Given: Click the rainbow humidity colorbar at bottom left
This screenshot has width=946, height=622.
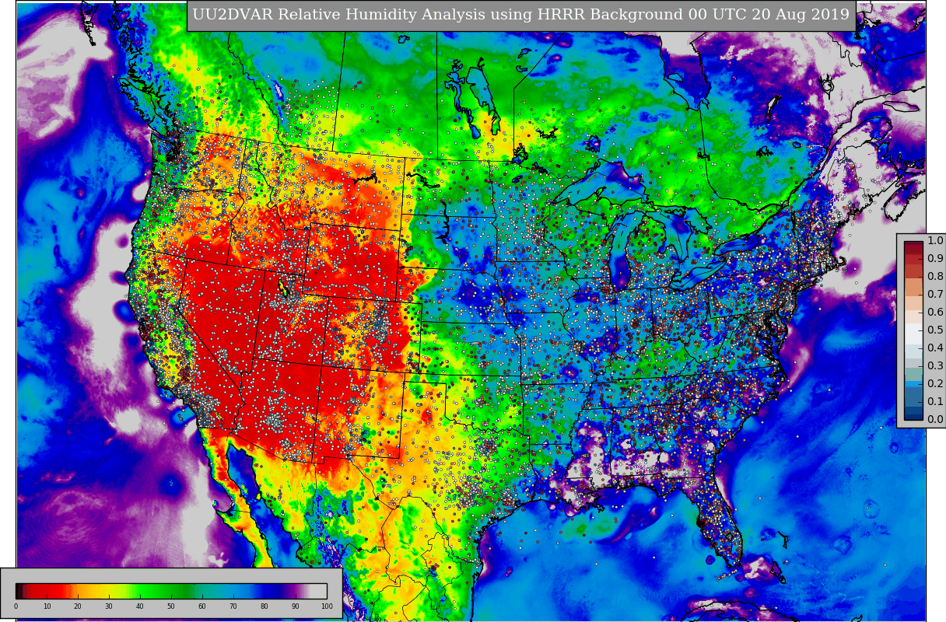Looking at the screenshot, I should (x=171, y=591).
